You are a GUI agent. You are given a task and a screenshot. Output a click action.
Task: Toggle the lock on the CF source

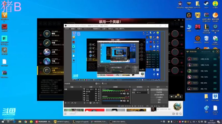coord(99,94)
